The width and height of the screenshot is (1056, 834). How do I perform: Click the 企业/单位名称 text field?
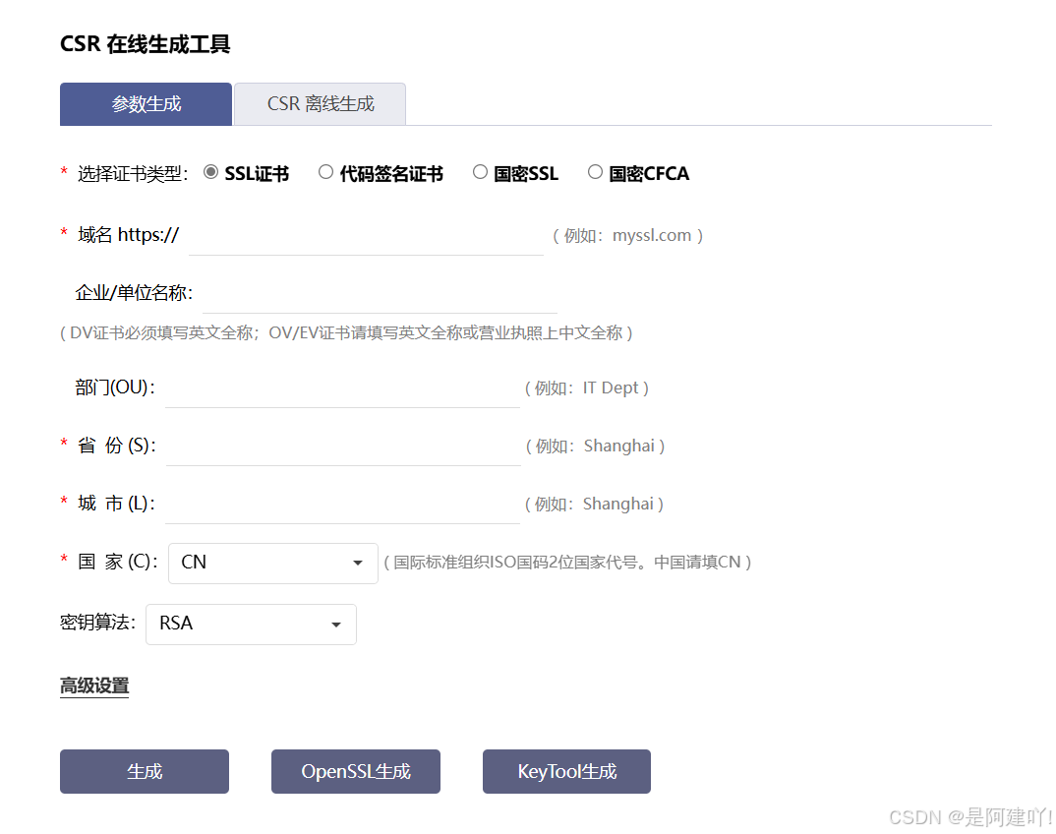click(x=380, y=294)
